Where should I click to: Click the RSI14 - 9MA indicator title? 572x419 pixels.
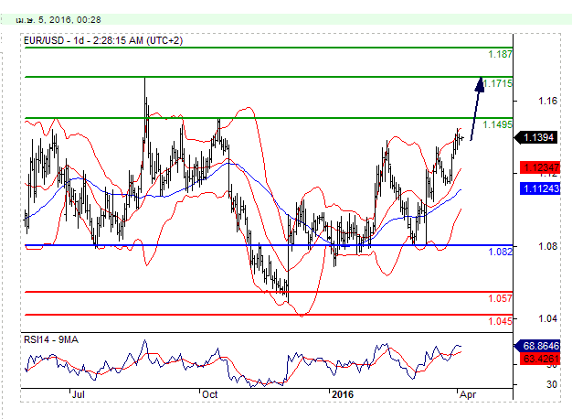coord(51,339)
